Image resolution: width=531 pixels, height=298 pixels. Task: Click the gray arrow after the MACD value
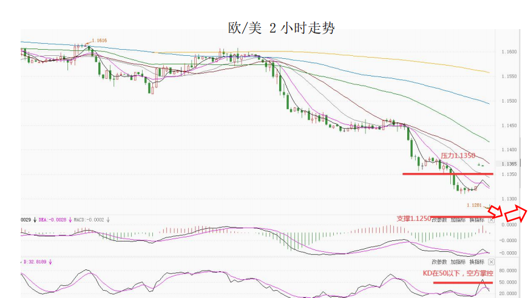pos(107,220)
